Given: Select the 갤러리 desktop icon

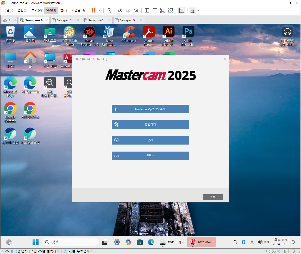Looking at the screenshot, I should [x=30, y=34].
